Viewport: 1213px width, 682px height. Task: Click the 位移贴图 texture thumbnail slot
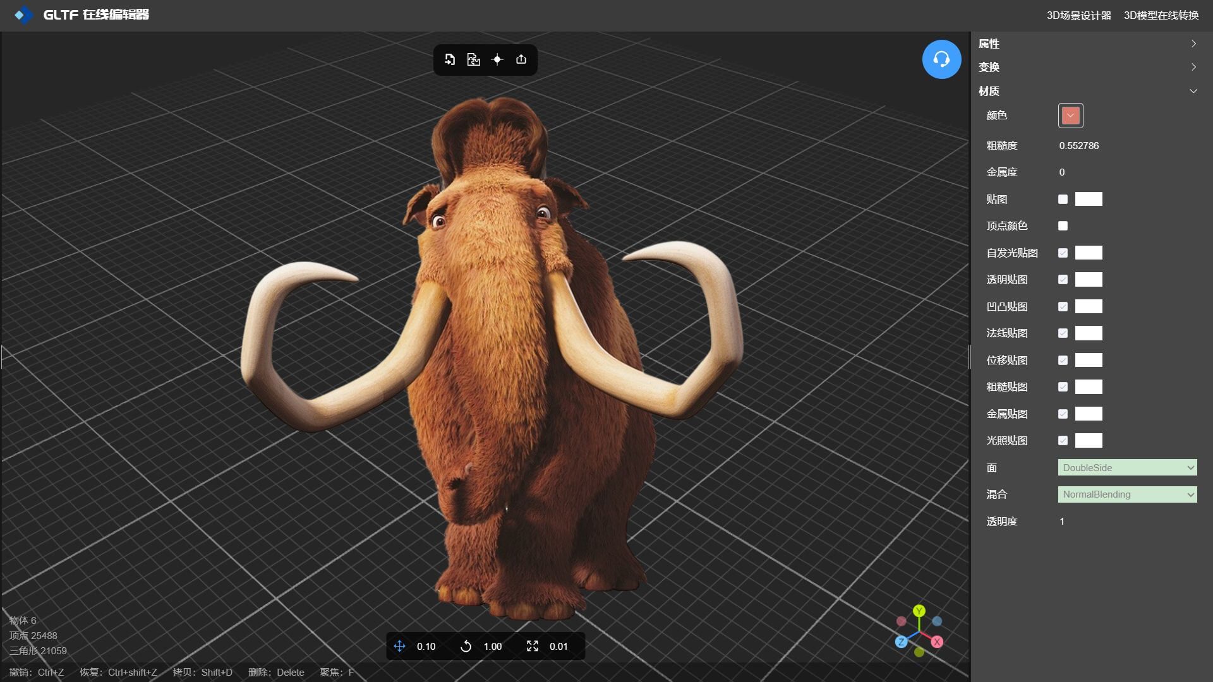click(1089, 360)
